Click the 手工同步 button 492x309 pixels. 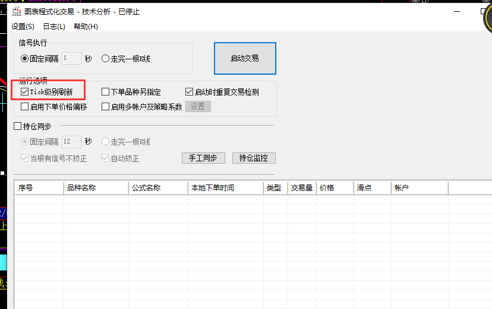(203, 158)
